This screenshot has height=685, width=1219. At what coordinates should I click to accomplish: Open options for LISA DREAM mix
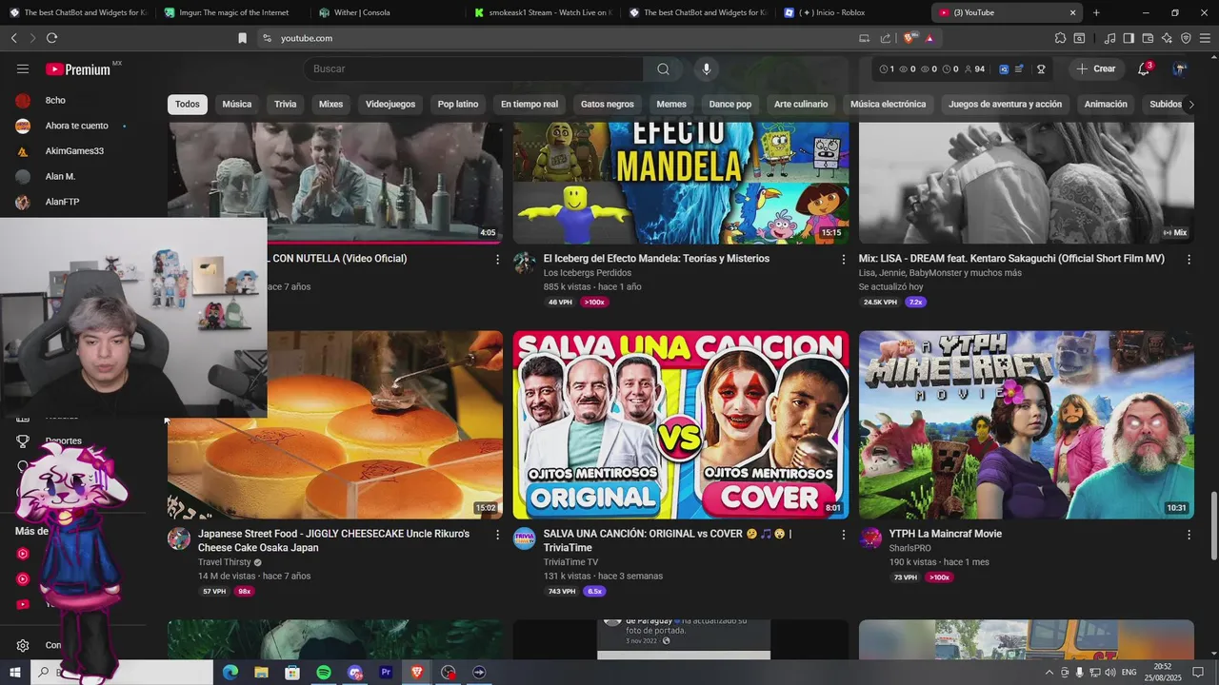point(1189,259)
